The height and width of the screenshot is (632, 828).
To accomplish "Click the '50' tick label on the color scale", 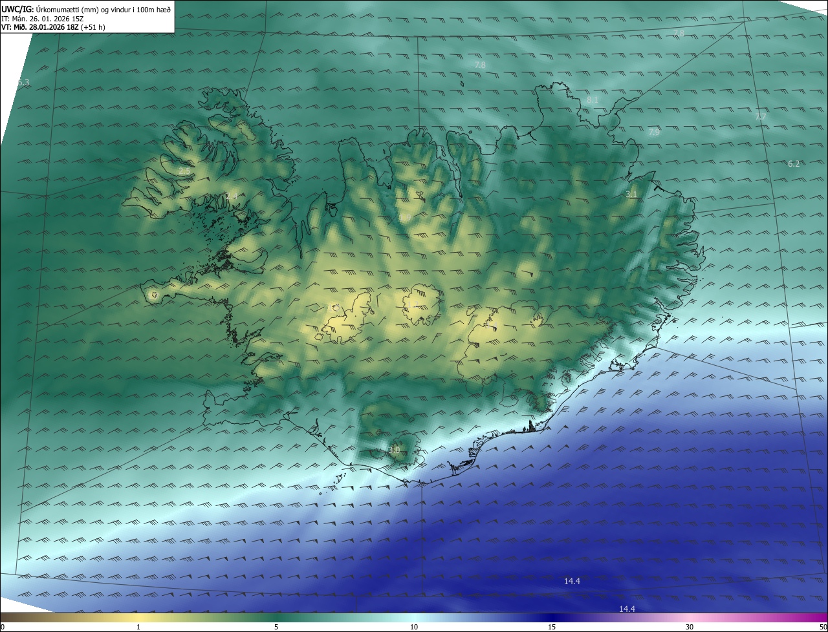I will pyautogui.click(x=823, y=627).
